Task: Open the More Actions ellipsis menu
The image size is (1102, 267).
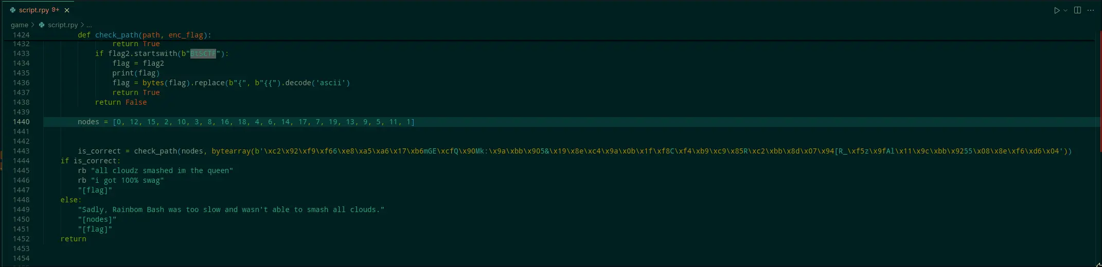Action: [1090, 10]
